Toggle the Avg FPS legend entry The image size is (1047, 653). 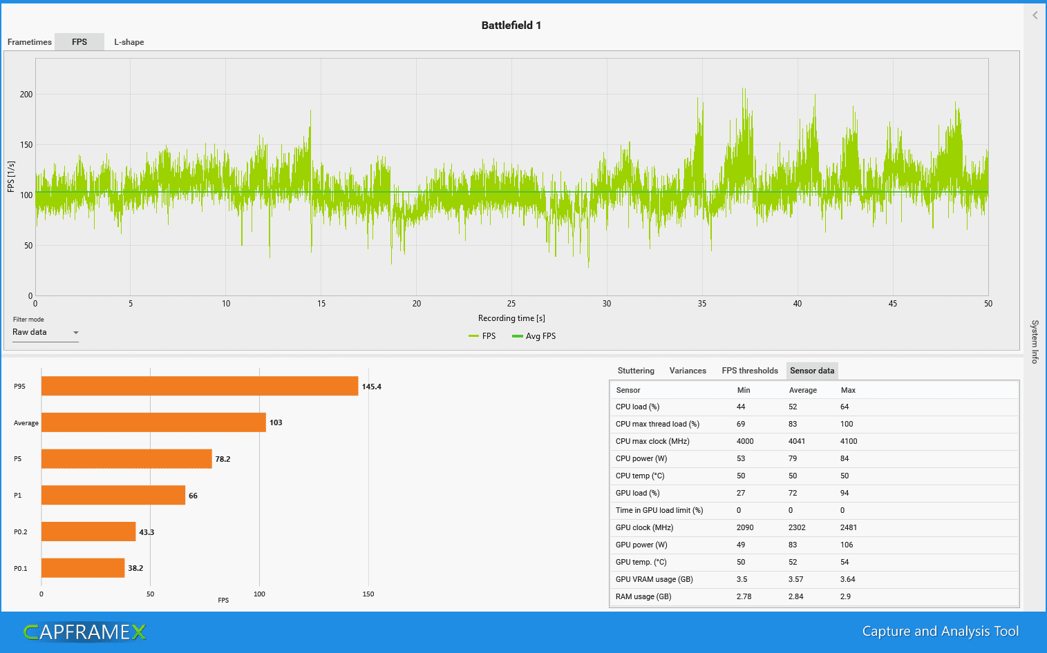pyautogui.click(x=534, y=336)
